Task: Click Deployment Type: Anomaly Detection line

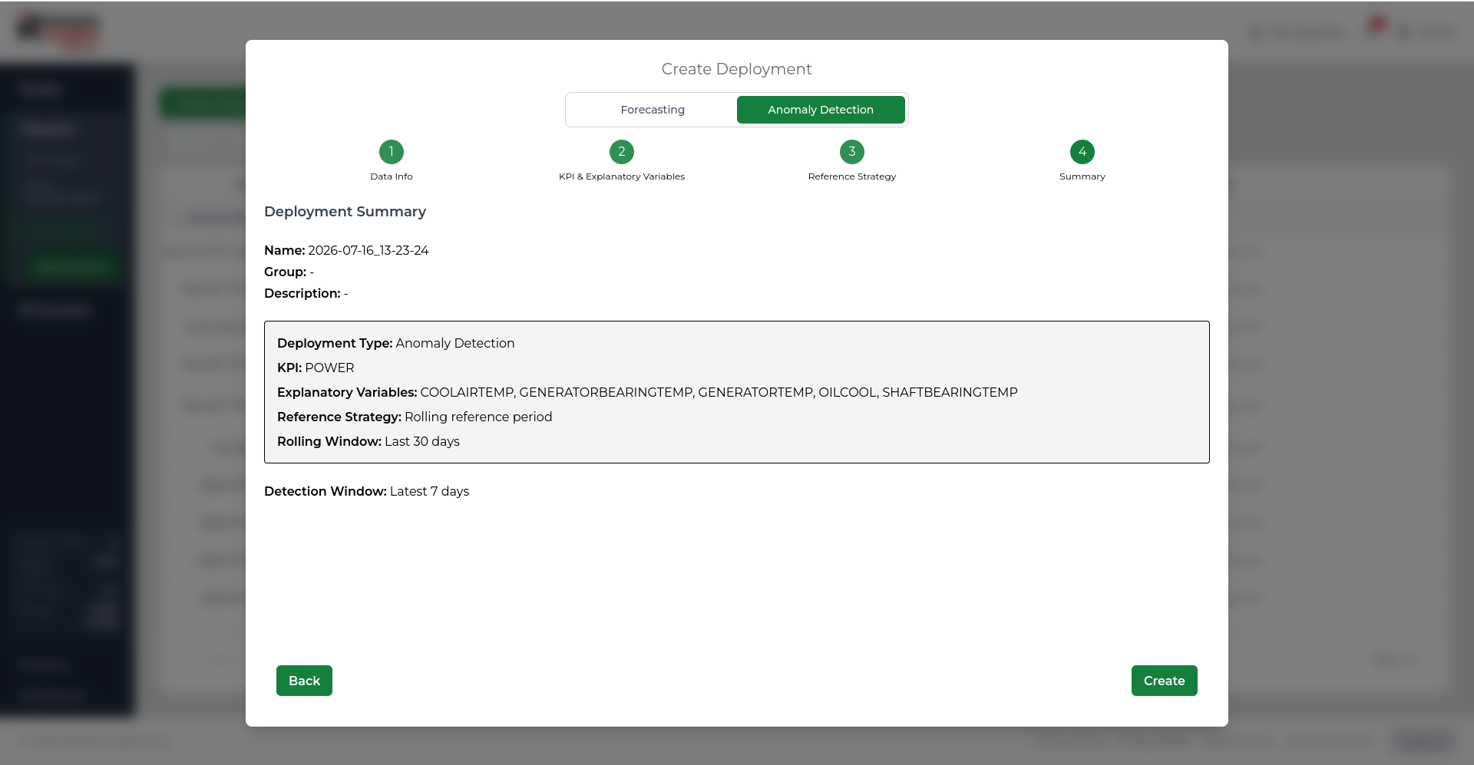Action: (x=395, y=343)
